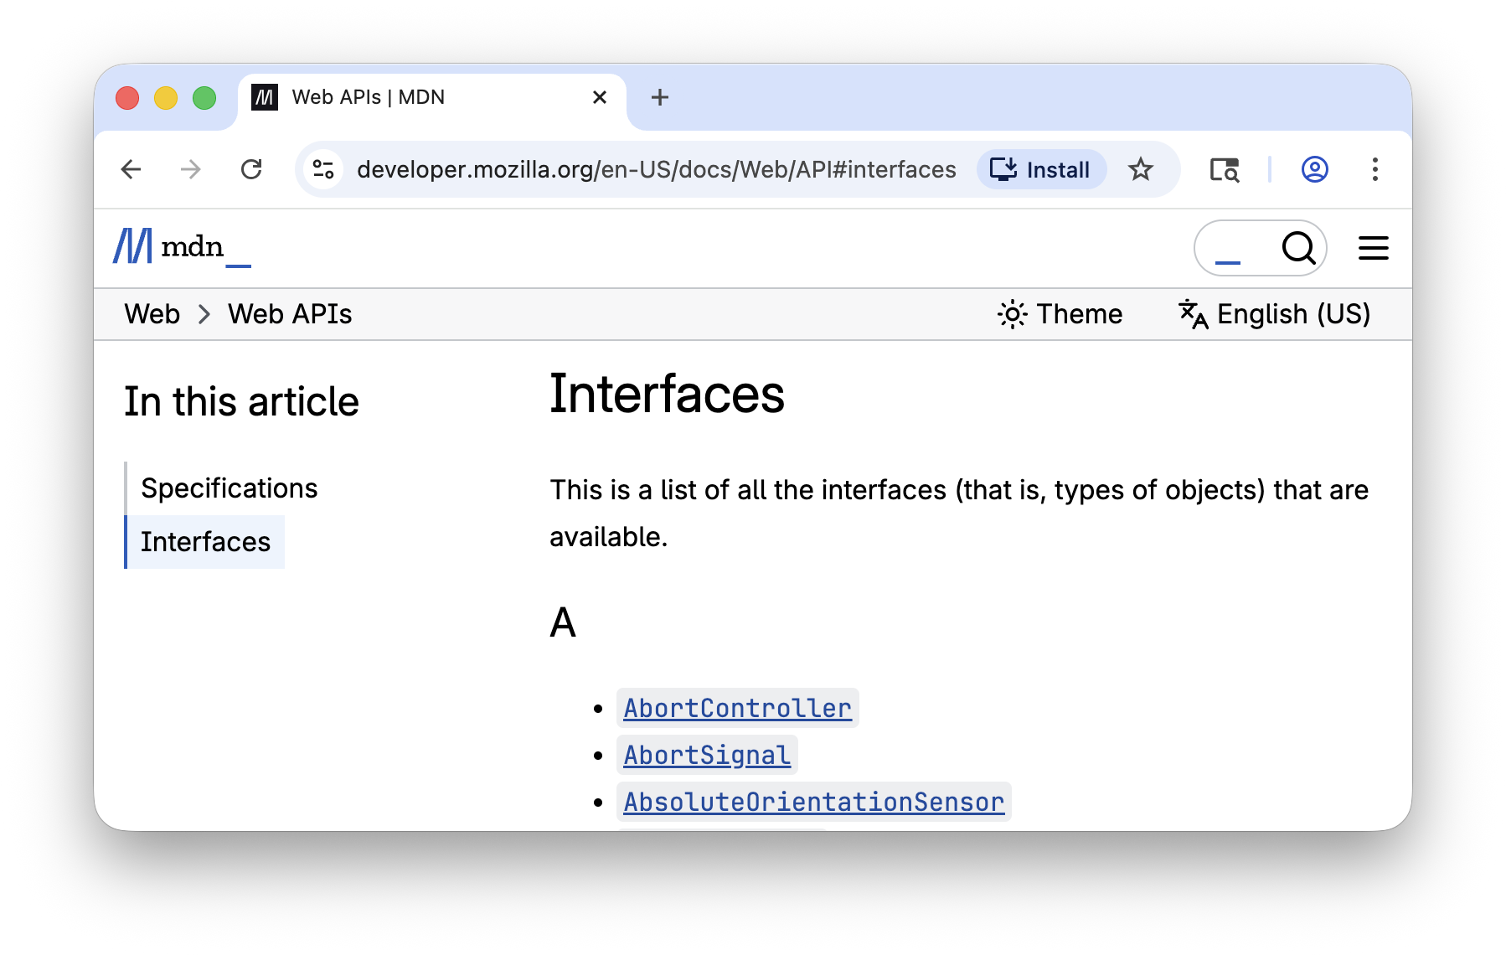Open a new browser tab

coord(660,98)
